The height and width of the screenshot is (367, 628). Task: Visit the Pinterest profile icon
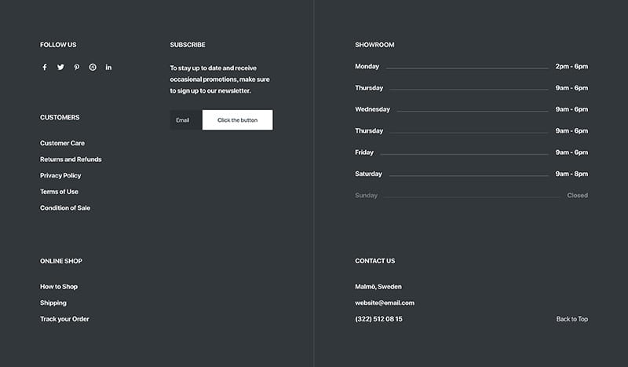[76, 68]
